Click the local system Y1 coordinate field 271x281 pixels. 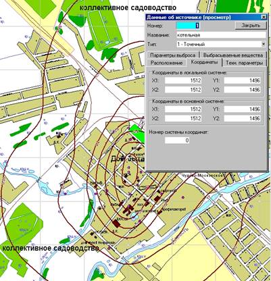click(243, 80)
